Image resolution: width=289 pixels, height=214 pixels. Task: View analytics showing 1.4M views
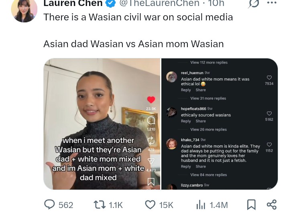click(212, 205)
